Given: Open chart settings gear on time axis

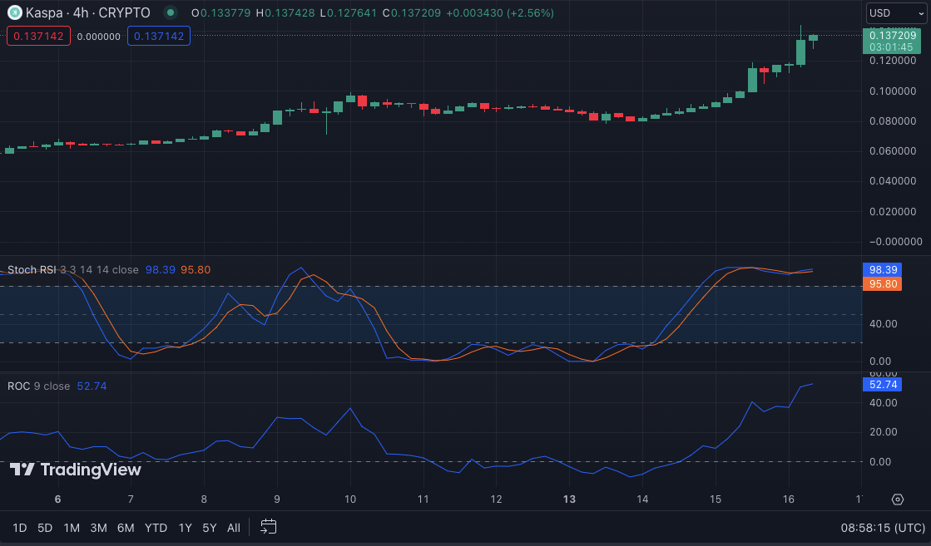Looking at the screenshot, I should 897,499.
